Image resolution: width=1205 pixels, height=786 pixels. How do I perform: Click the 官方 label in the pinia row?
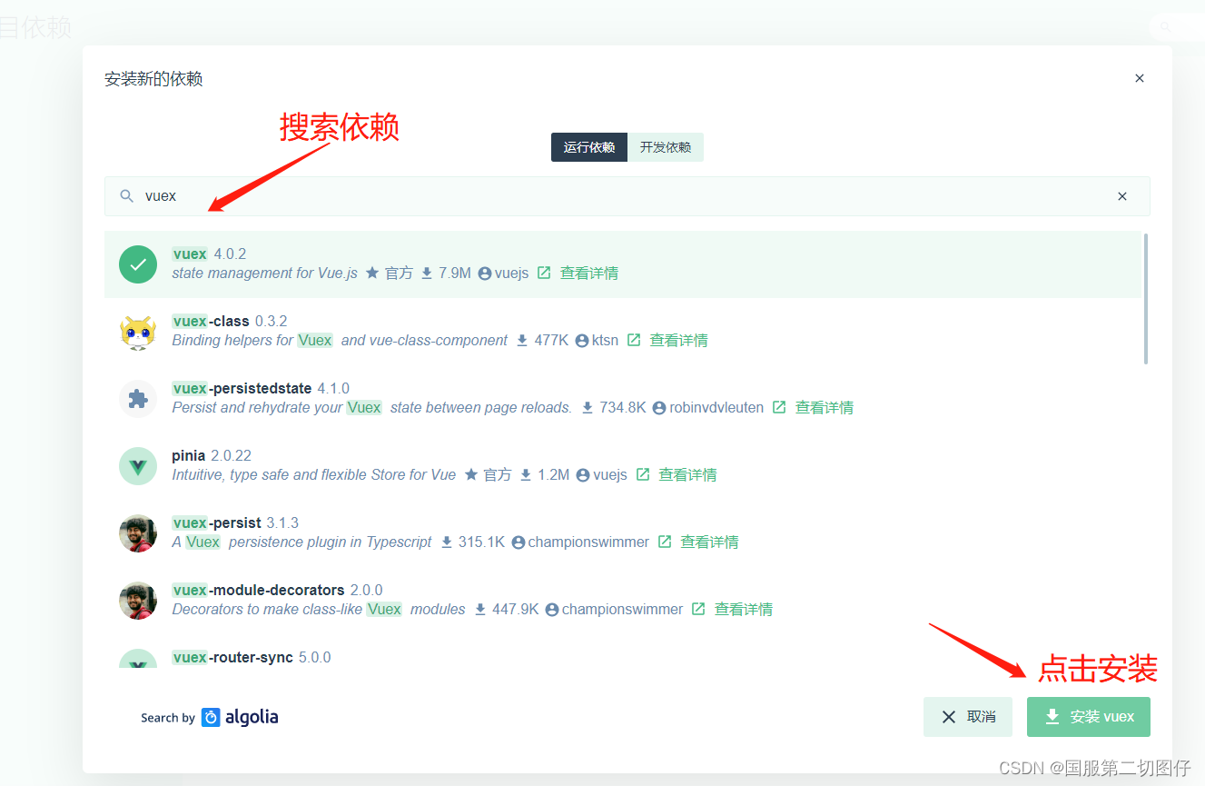tap(498, 474)
